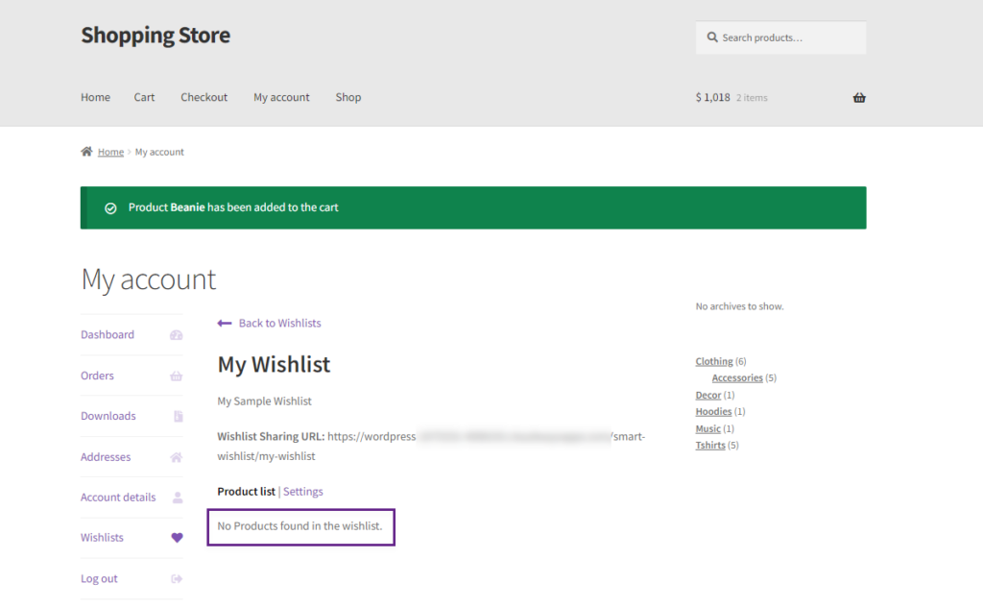Click the Log out exit icon

click(x=177, y=579)
